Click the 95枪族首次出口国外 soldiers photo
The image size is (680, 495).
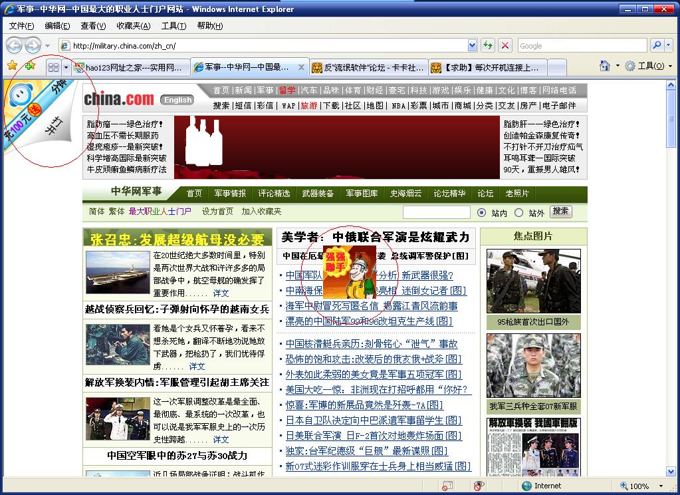pos(533,281)
